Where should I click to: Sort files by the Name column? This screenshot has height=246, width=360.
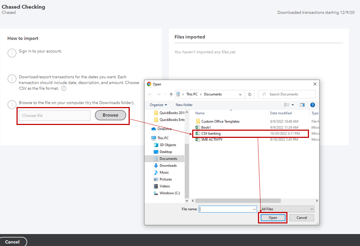[200, 113]
